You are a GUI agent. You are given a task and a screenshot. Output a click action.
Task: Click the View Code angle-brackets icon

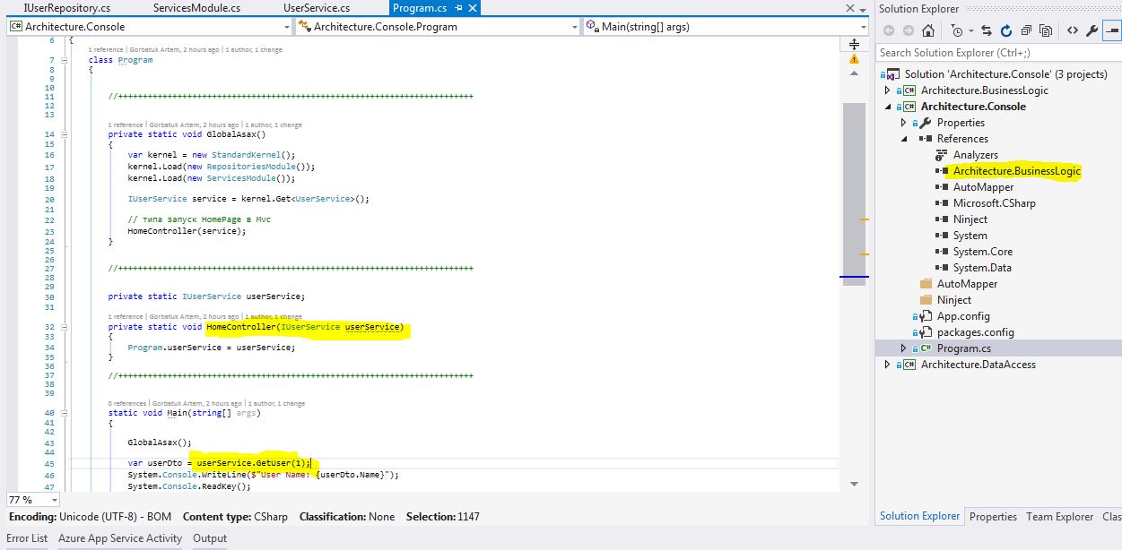[x=1072, y=30]
